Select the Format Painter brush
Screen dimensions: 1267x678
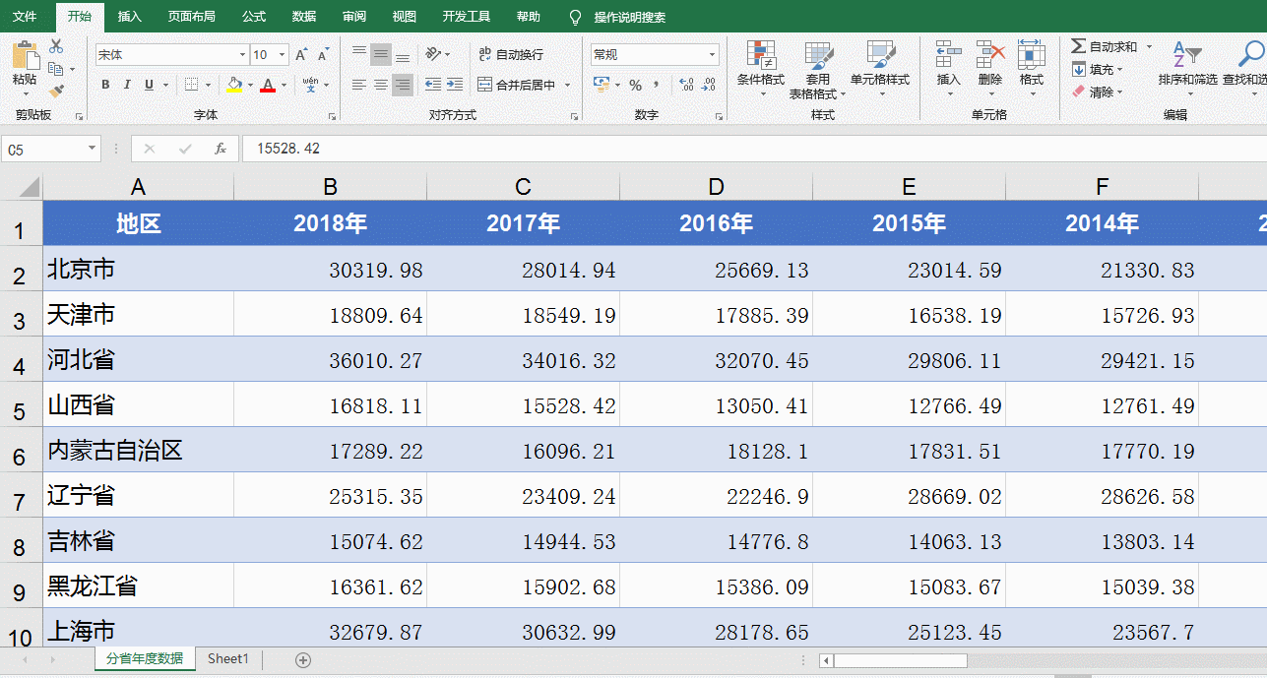(x=56, y=91)
